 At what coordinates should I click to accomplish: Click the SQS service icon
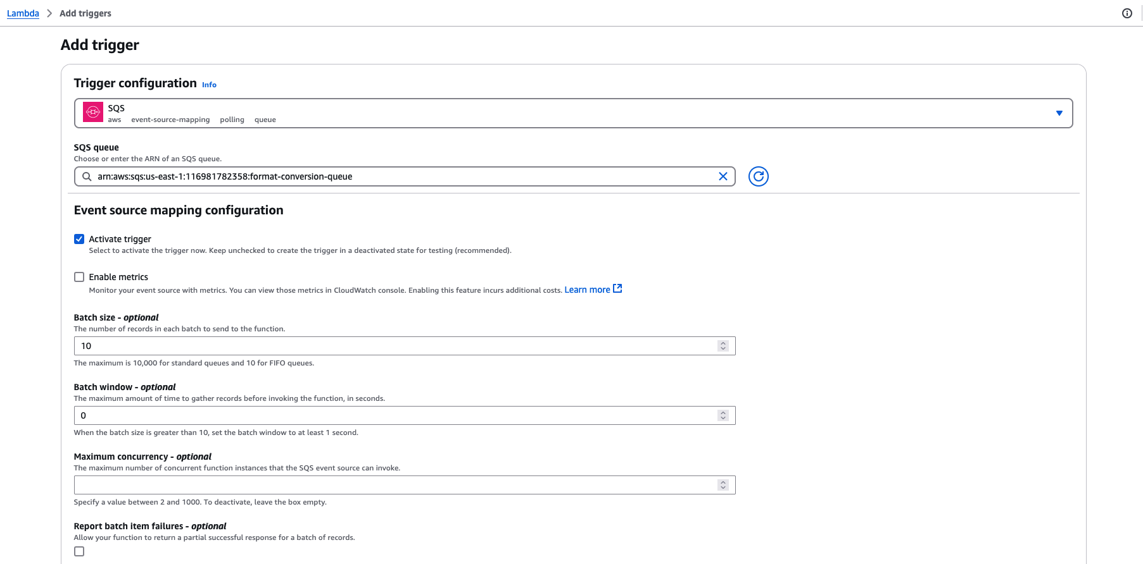click(93, 113)
